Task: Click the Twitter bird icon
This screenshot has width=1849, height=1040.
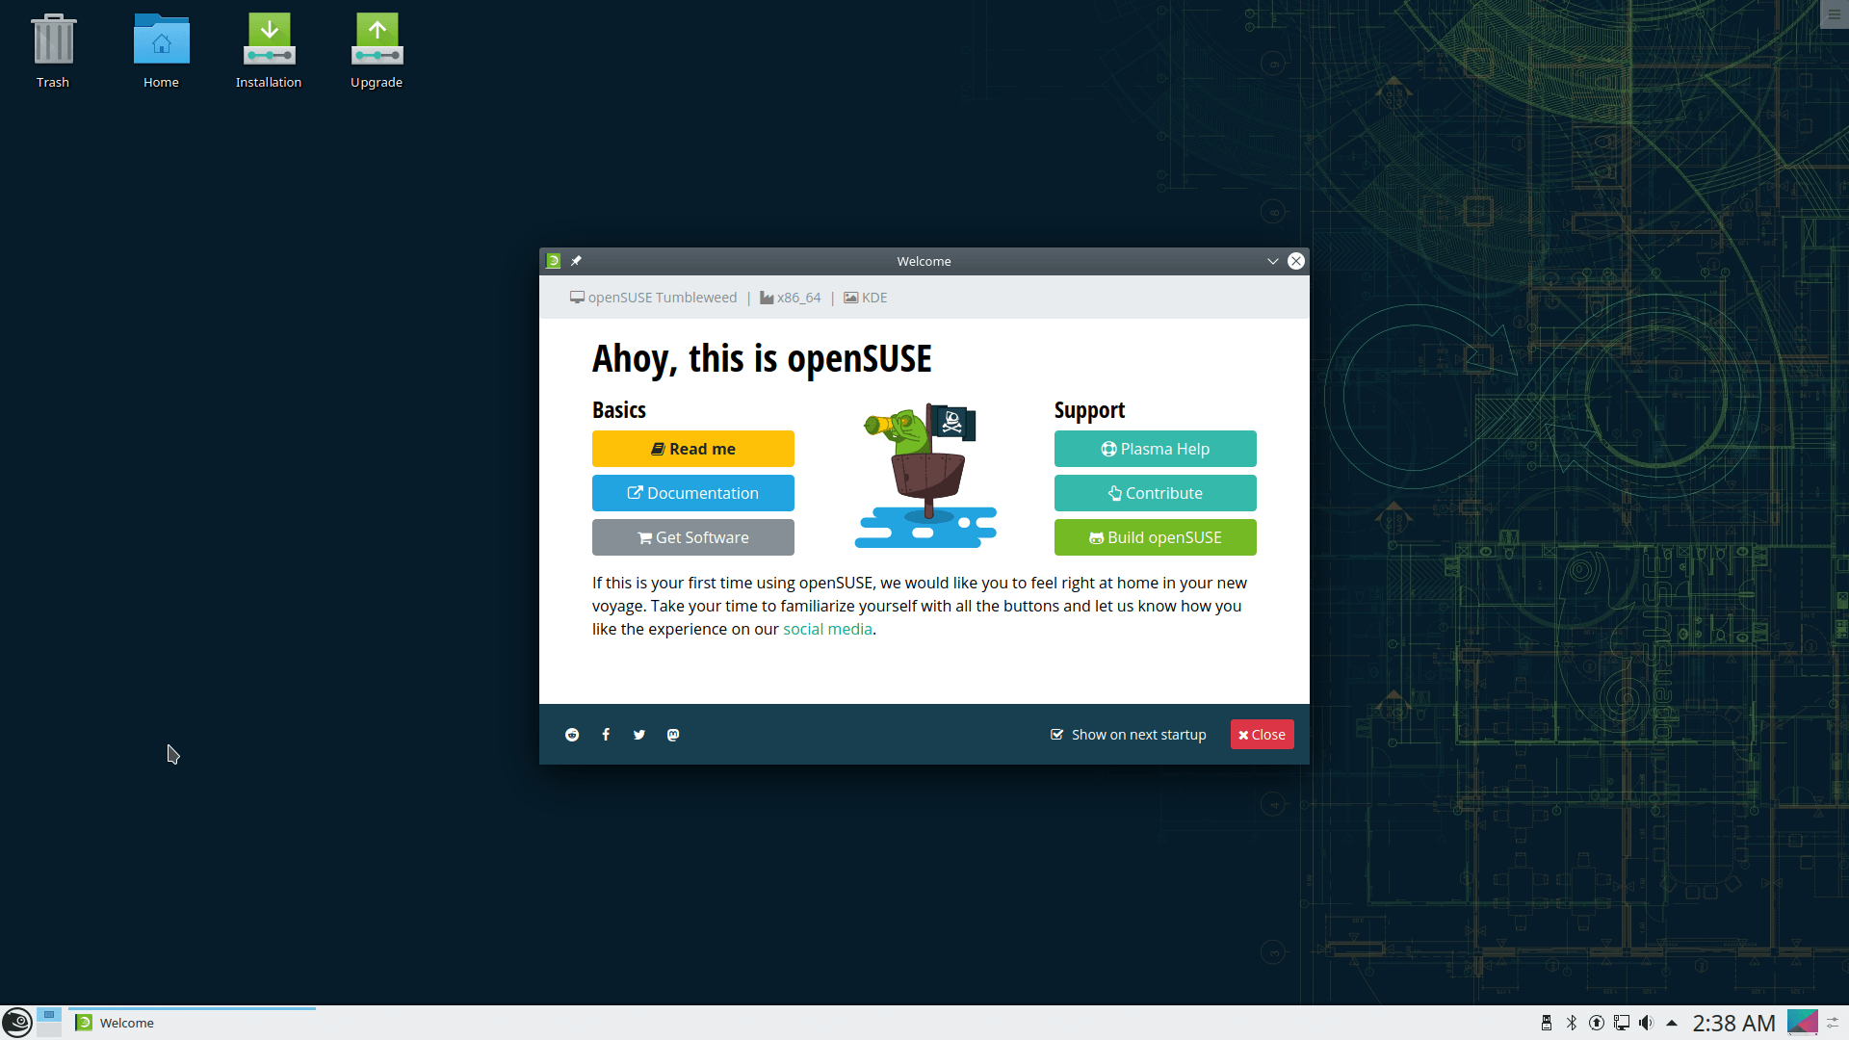Action: 639,735
